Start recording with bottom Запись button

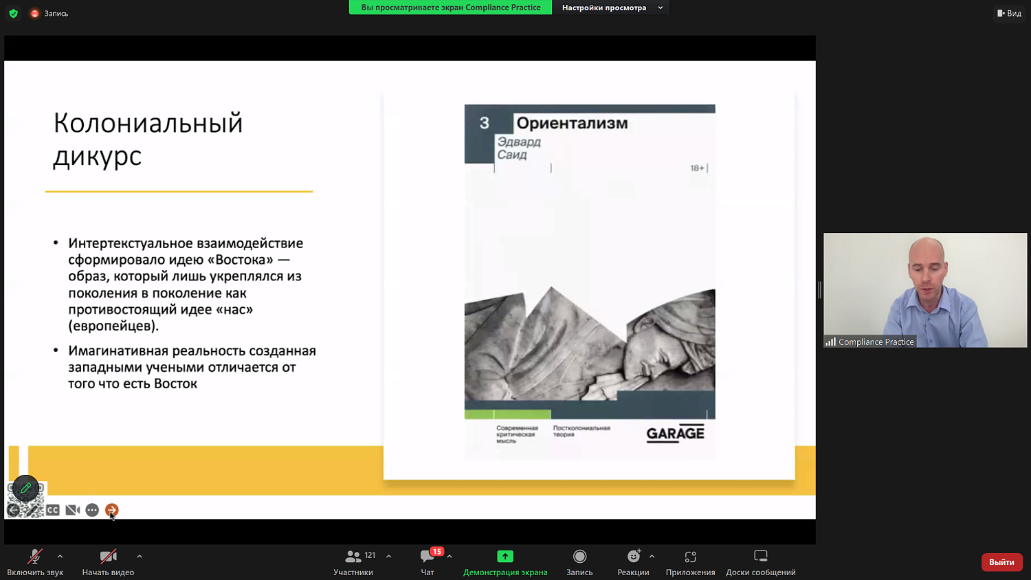(579, 562)
